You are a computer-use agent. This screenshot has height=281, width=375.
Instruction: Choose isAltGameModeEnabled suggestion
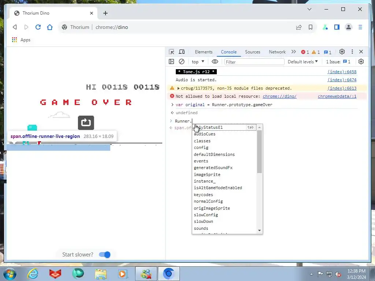[224, 188]
